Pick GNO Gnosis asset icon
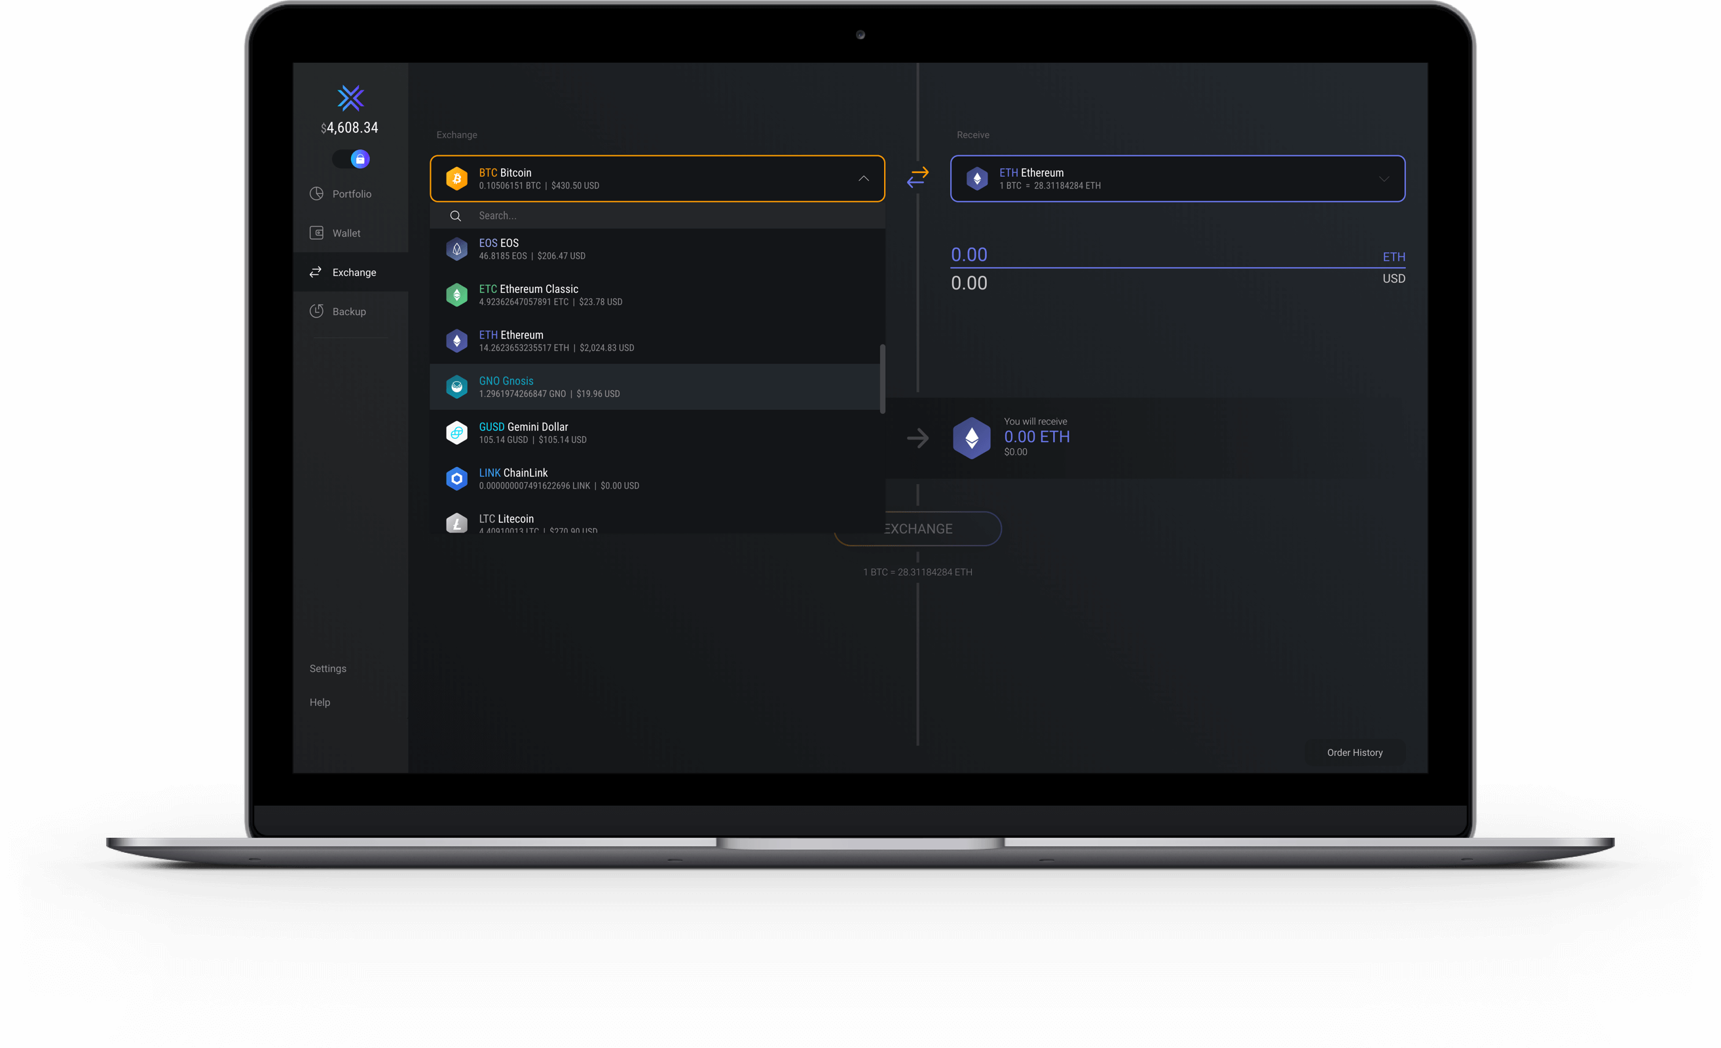Screen dimensions: 1721x1048 click(457, 386)
